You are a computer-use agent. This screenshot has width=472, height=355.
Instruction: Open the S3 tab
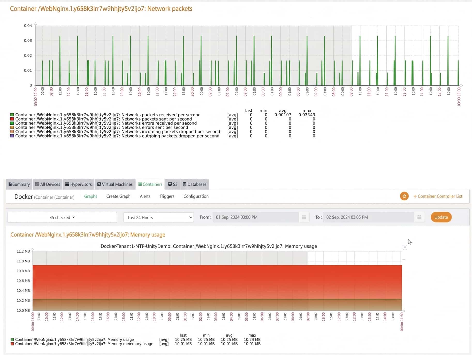click(x=173, y=184)
